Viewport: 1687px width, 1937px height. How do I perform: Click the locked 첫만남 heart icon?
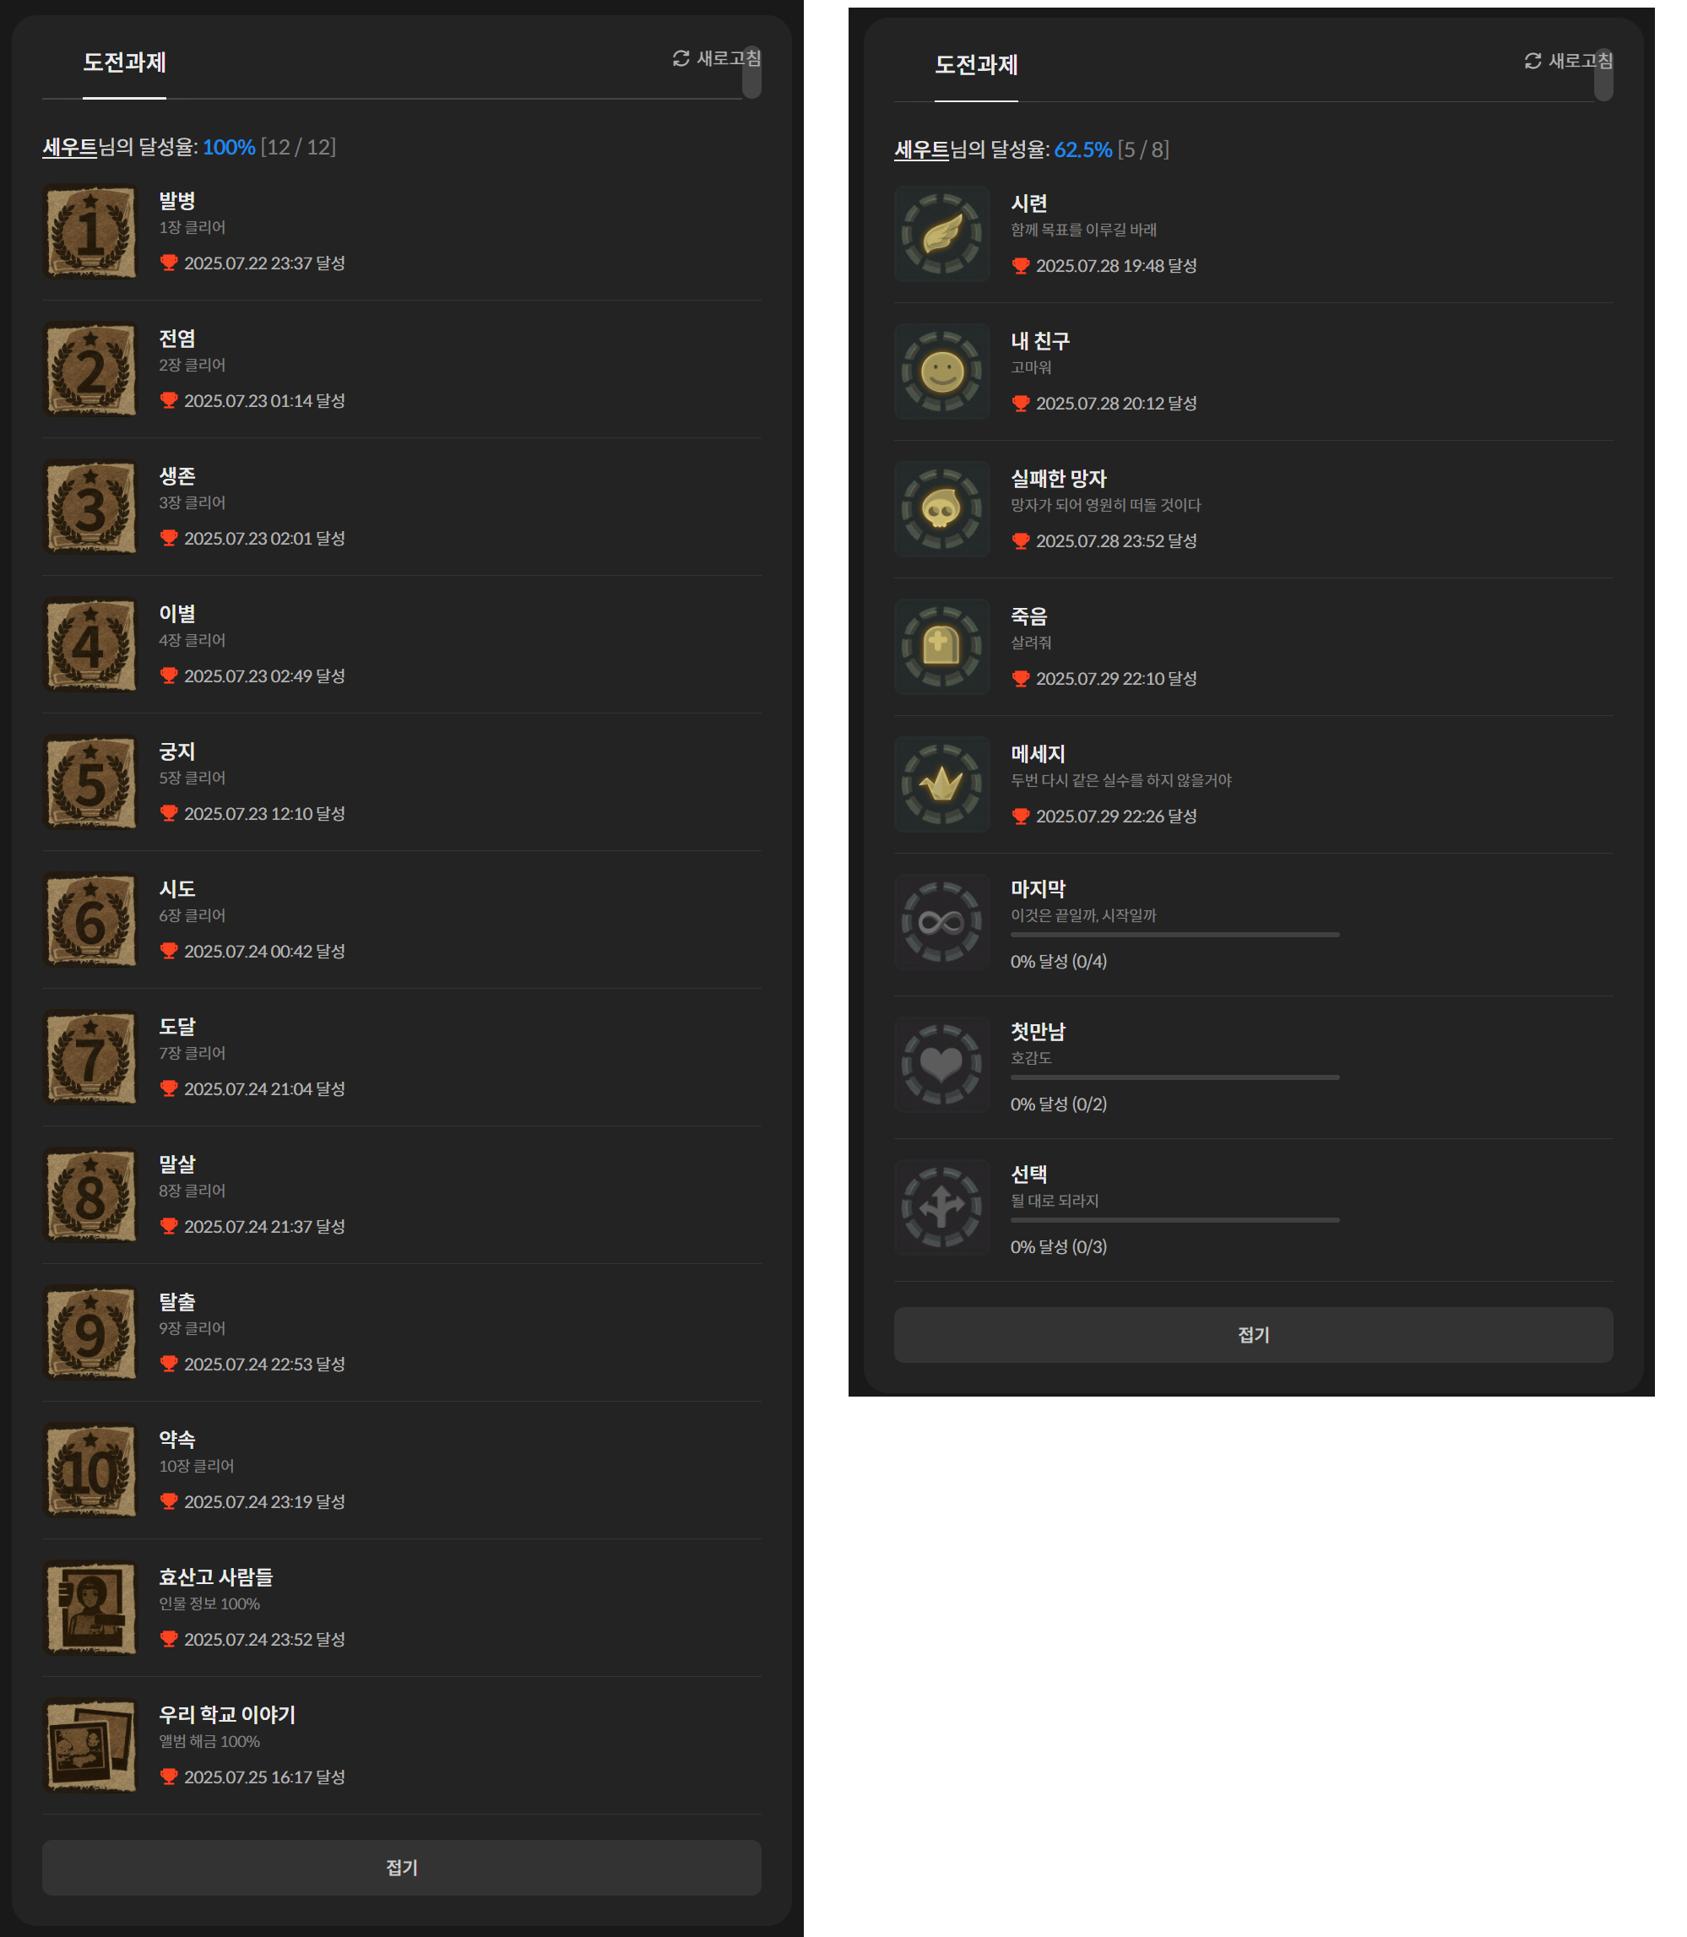point(942,1065)
